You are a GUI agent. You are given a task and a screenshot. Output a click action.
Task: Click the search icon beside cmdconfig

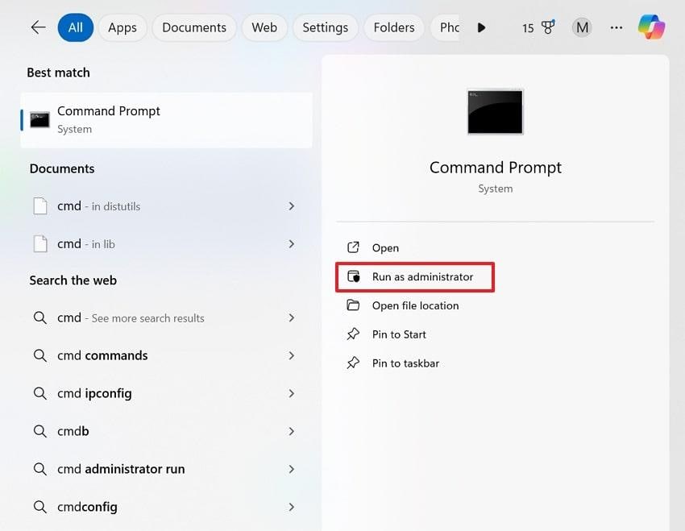39,507
